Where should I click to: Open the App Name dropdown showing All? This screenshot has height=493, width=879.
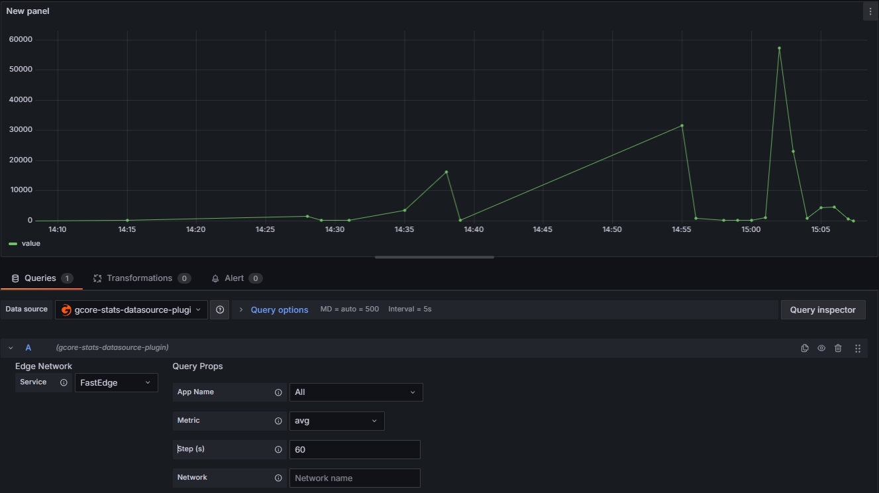point(356,392)
